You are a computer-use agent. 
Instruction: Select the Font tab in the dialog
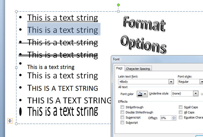coord(119,68)
